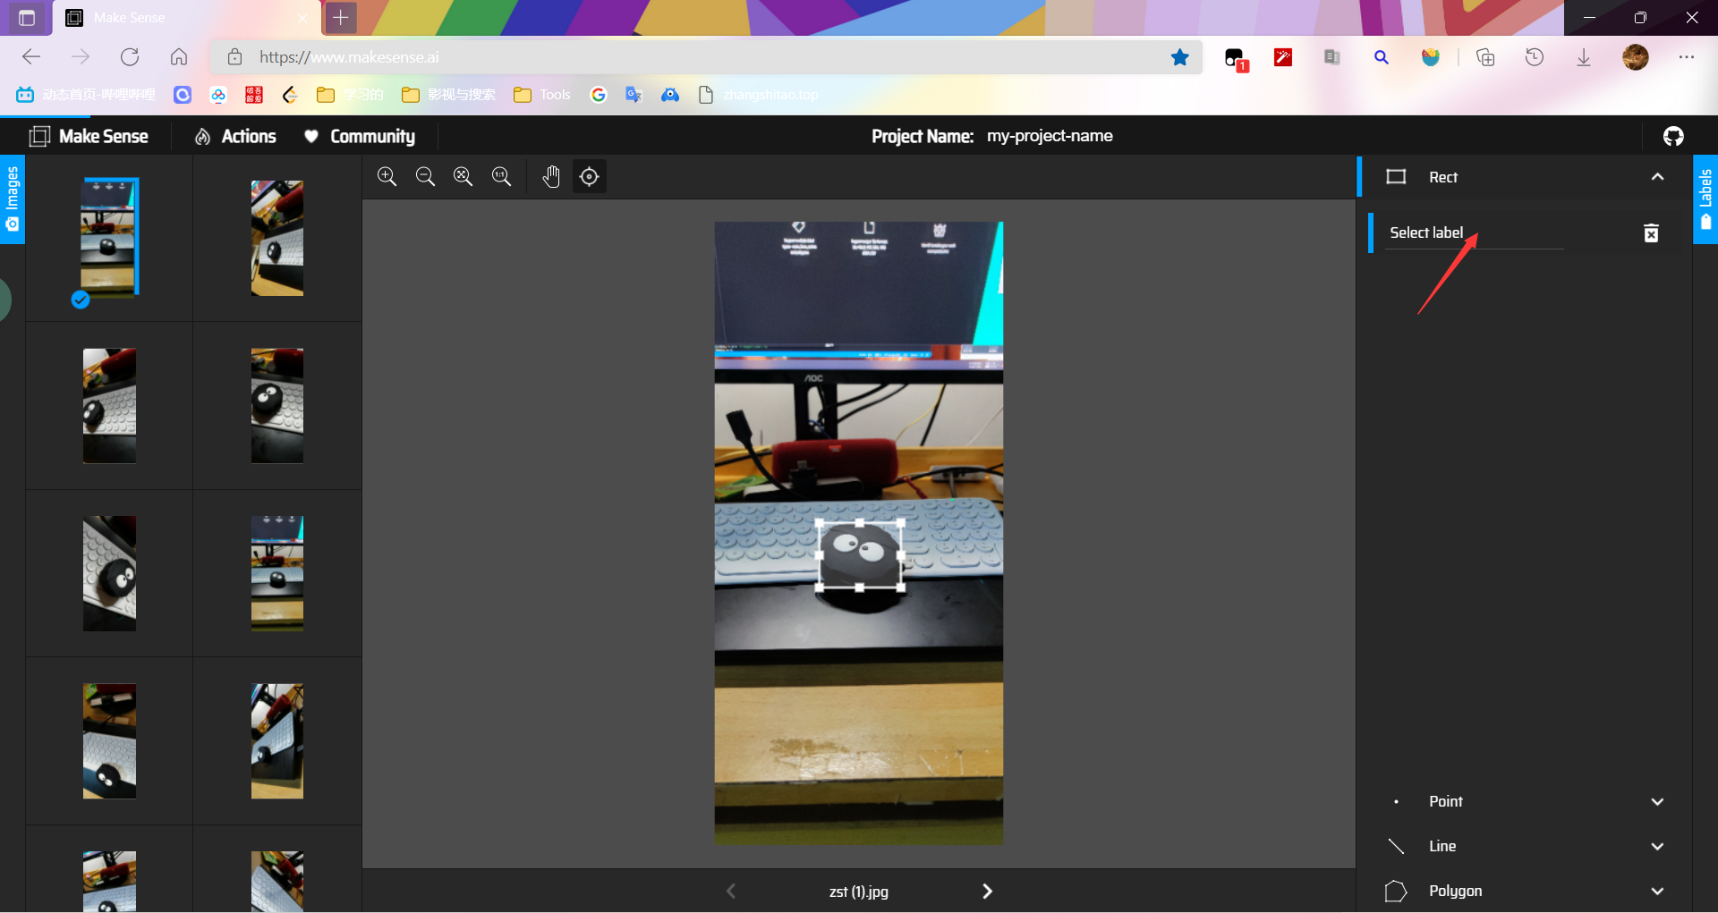Select second row left thumbnail
1718x913 pixels.
tap(109, 406)
